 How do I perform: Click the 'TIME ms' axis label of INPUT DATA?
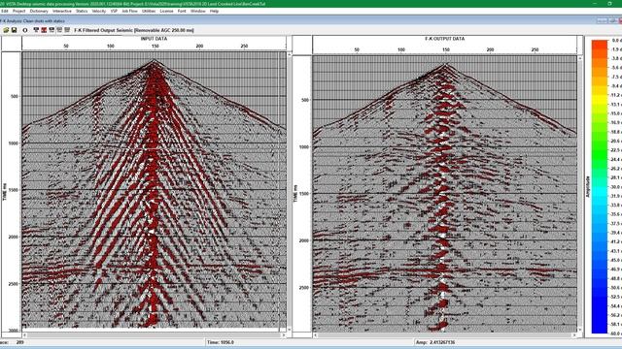tap(5, 191)
